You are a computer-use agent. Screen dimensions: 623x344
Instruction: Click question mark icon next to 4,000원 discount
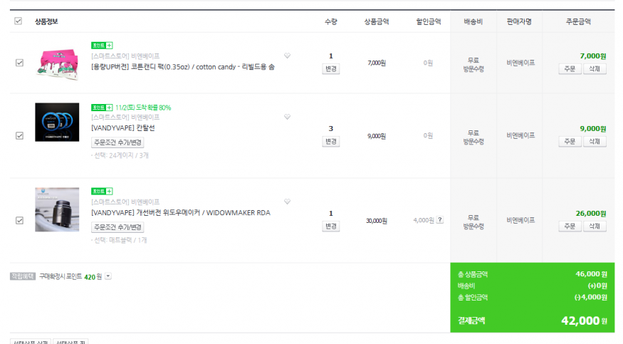tap(440, 219)
